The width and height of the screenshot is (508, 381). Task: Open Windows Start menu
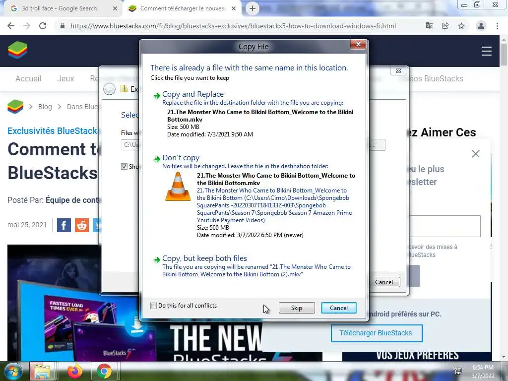tap(12, 371)
